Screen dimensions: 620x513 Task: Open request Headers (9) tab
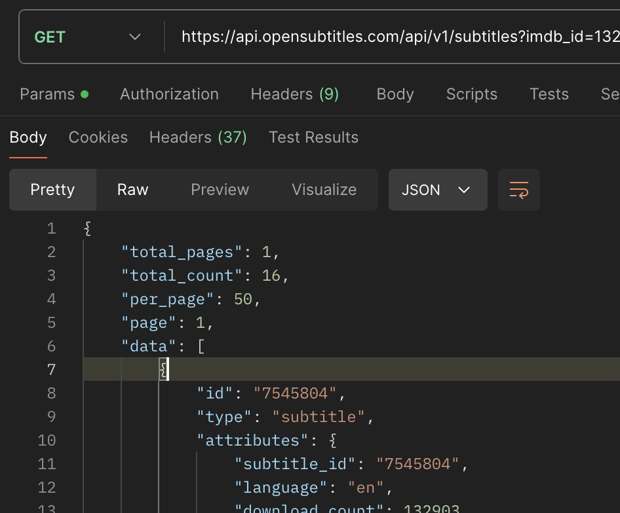tap(294, 94)
